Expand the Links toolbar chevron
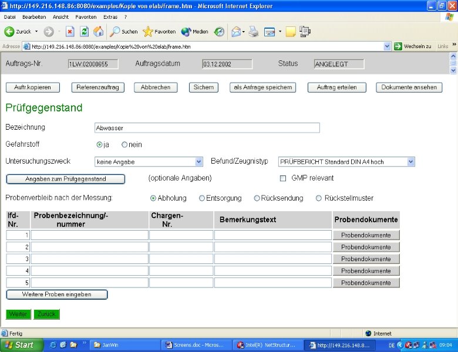The image size is (458, 352). pyautogui.click(x=454, y=45)
